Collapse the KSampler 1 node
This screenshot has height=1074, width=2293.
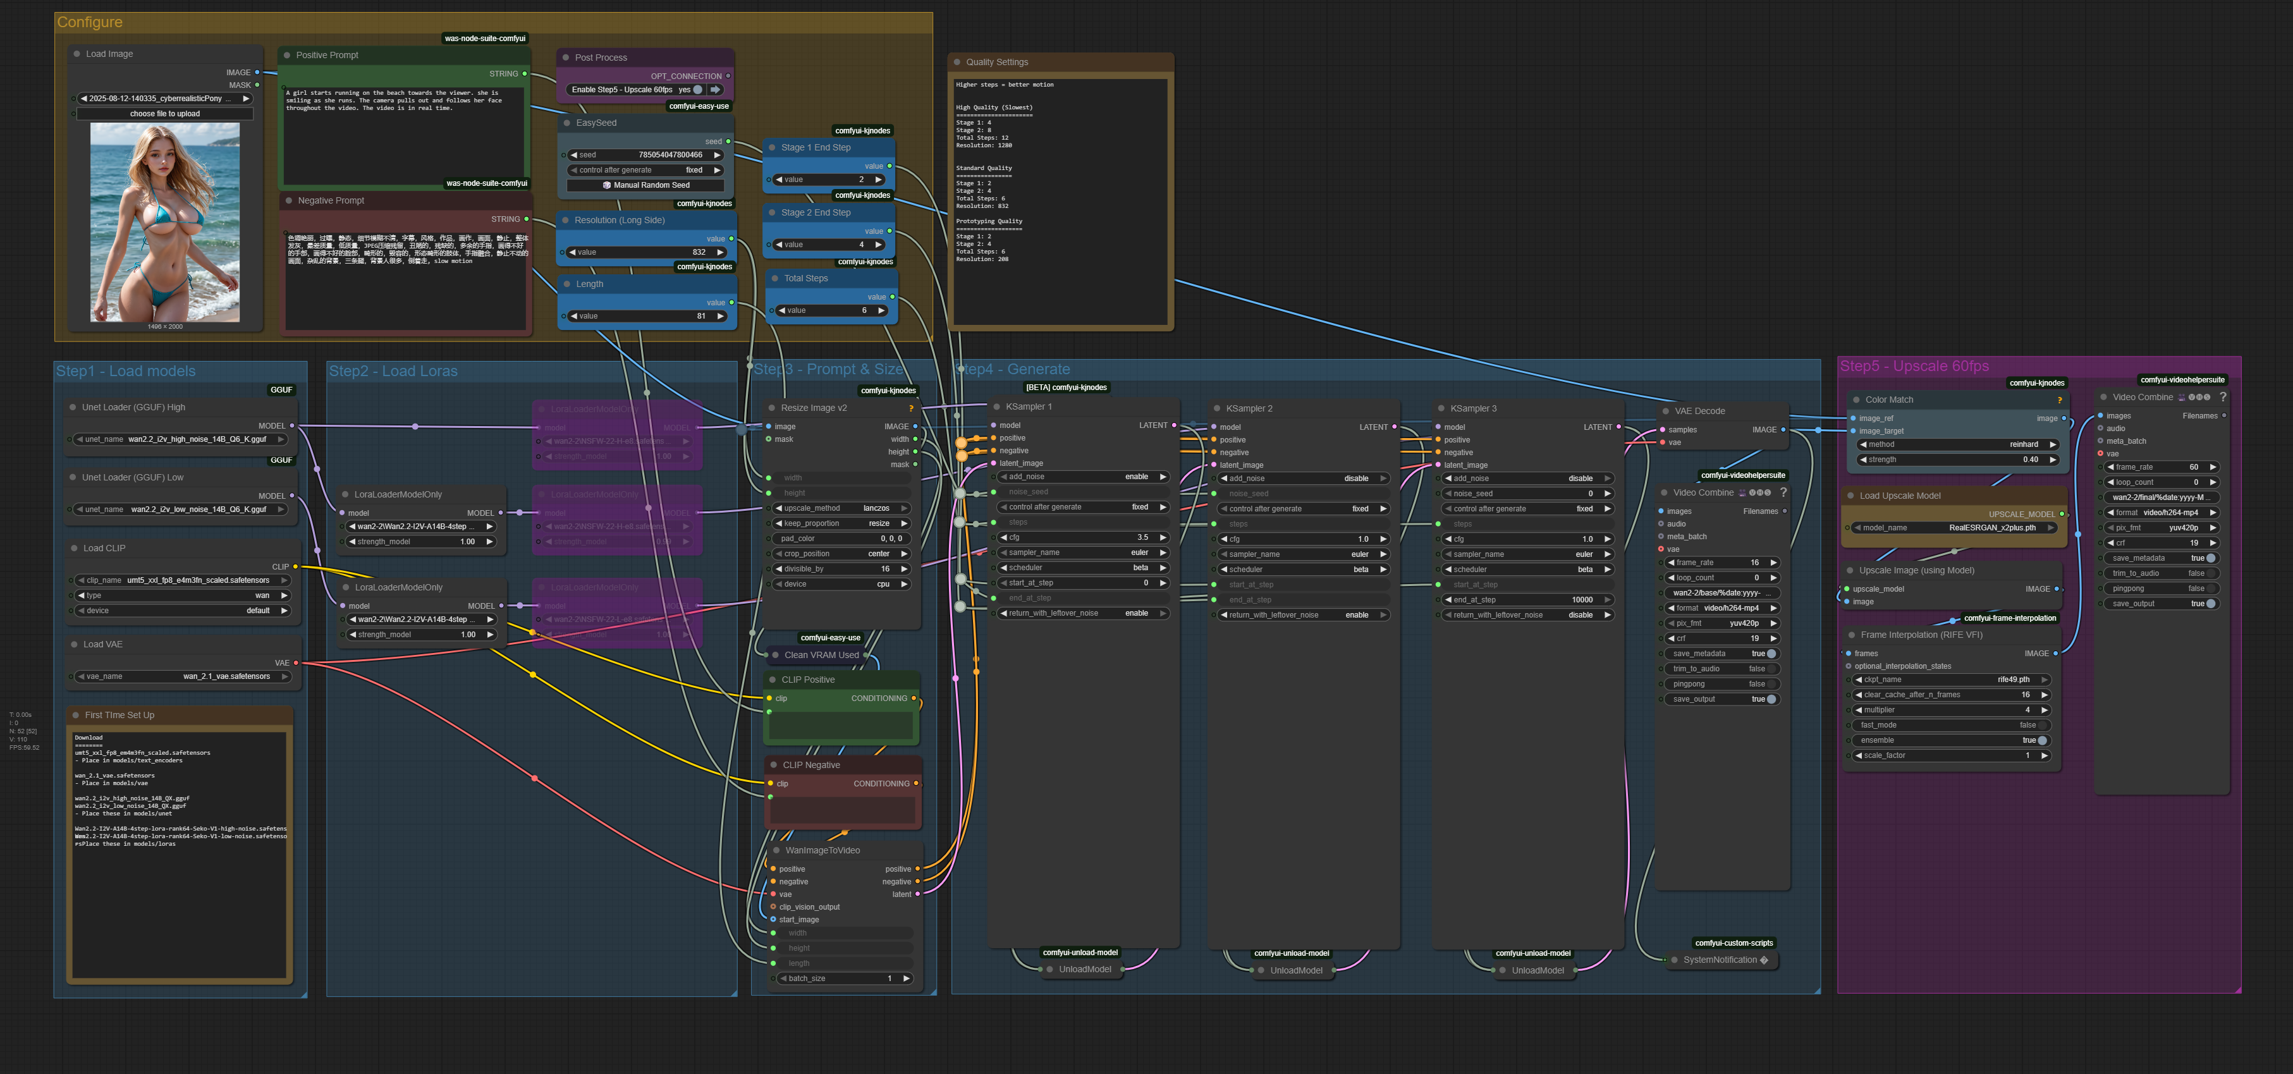(996, 406)
